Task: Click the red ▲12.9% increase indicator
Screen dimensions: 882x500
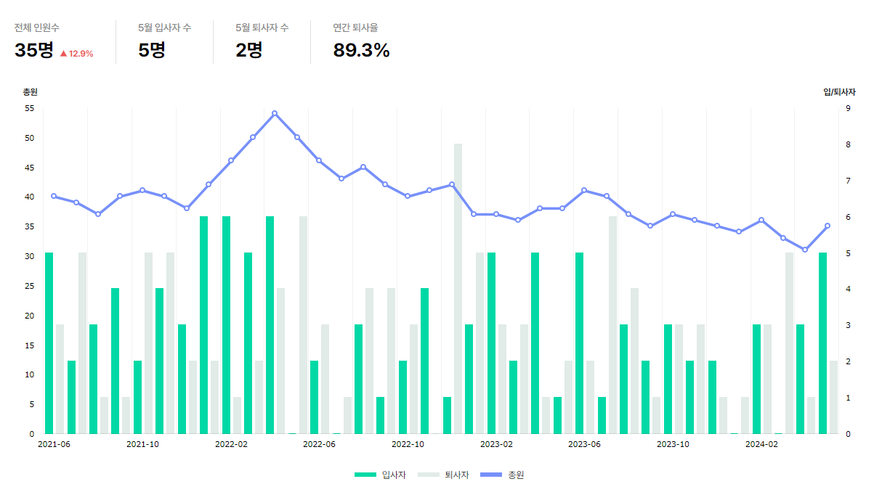Action: click(x=76, y=53)
